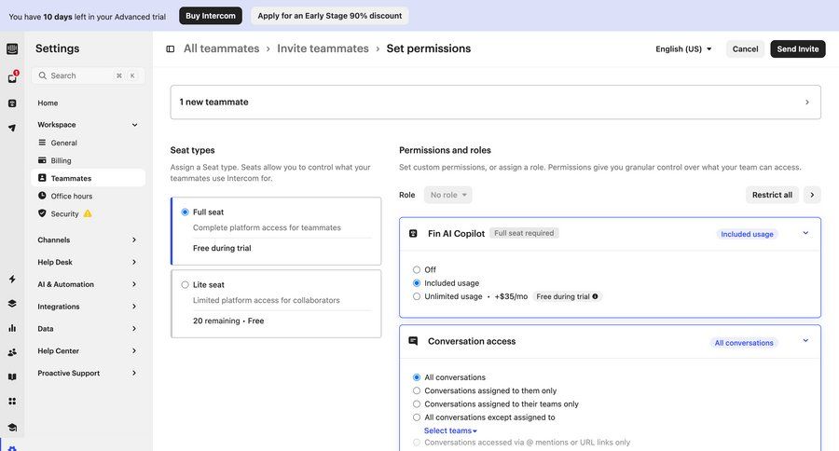Choose Included usage for Fin AI Copilot
Image resolution: width=839 pixels, height=451 pixels.
tap(417, 283)
